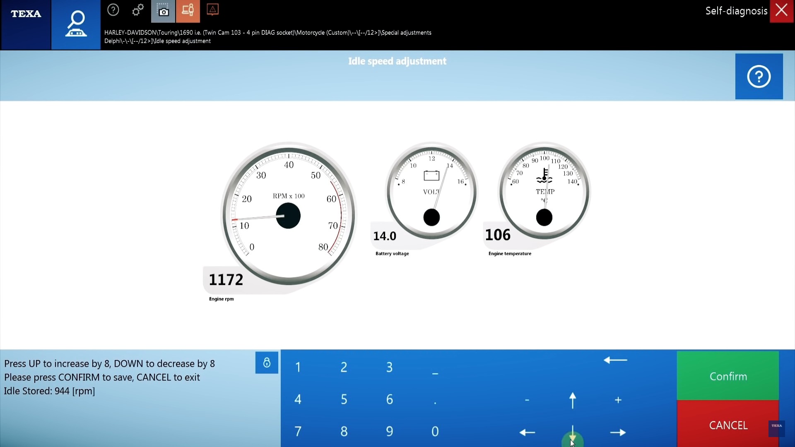Take a screenshot with the camera icon
Image resolution: width=795 pixels, height=447 pixels.
point(163,11)
